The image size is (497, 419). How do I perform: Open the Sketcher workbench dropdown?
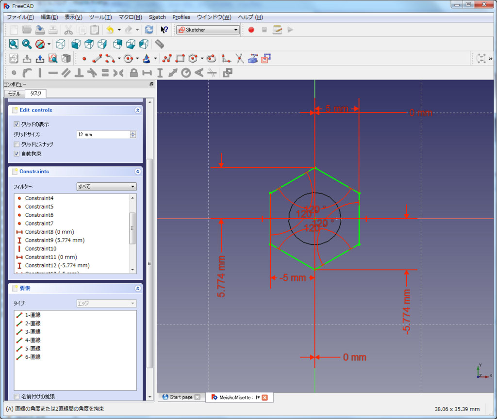point(208,30)
